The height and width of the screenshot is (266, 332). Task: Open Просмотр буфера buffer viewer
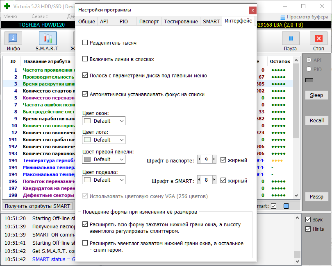click(304, 17)
